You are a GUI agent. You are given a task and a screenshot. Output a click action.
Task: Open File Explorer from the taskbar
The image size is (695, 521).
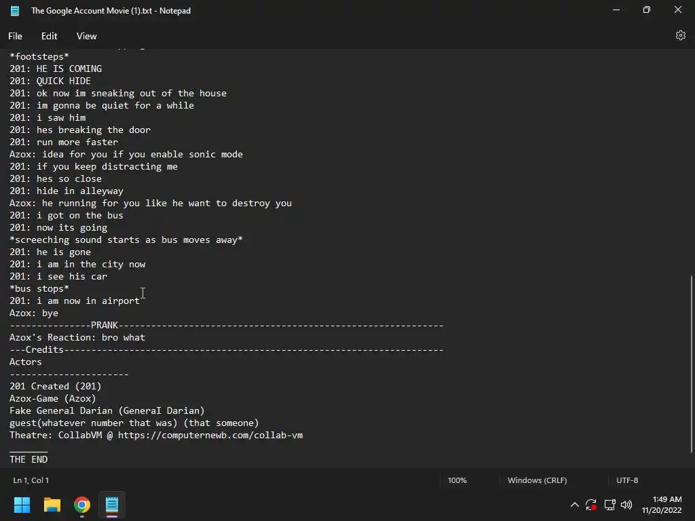52,505
